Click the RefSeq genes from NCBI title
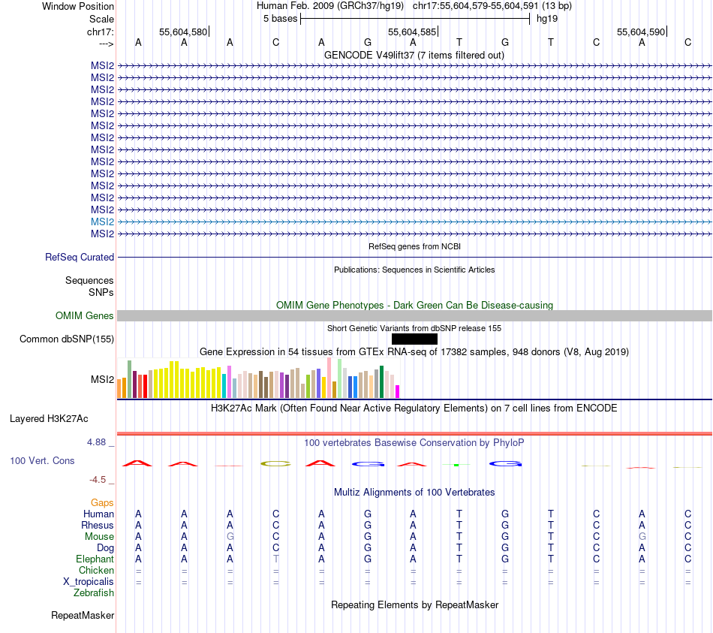Image resolution: width=713 pixels, height=633 pixels. pyautogui.click(x=414, y=246)
